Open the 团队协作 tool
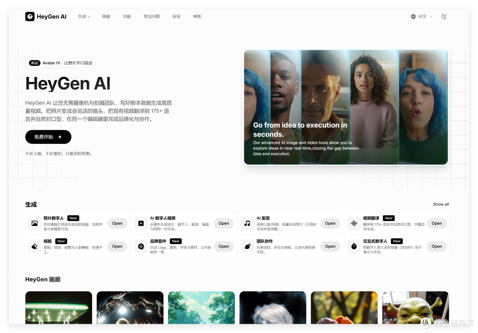Screen dimensions: 478x333 tap(330, 246)
